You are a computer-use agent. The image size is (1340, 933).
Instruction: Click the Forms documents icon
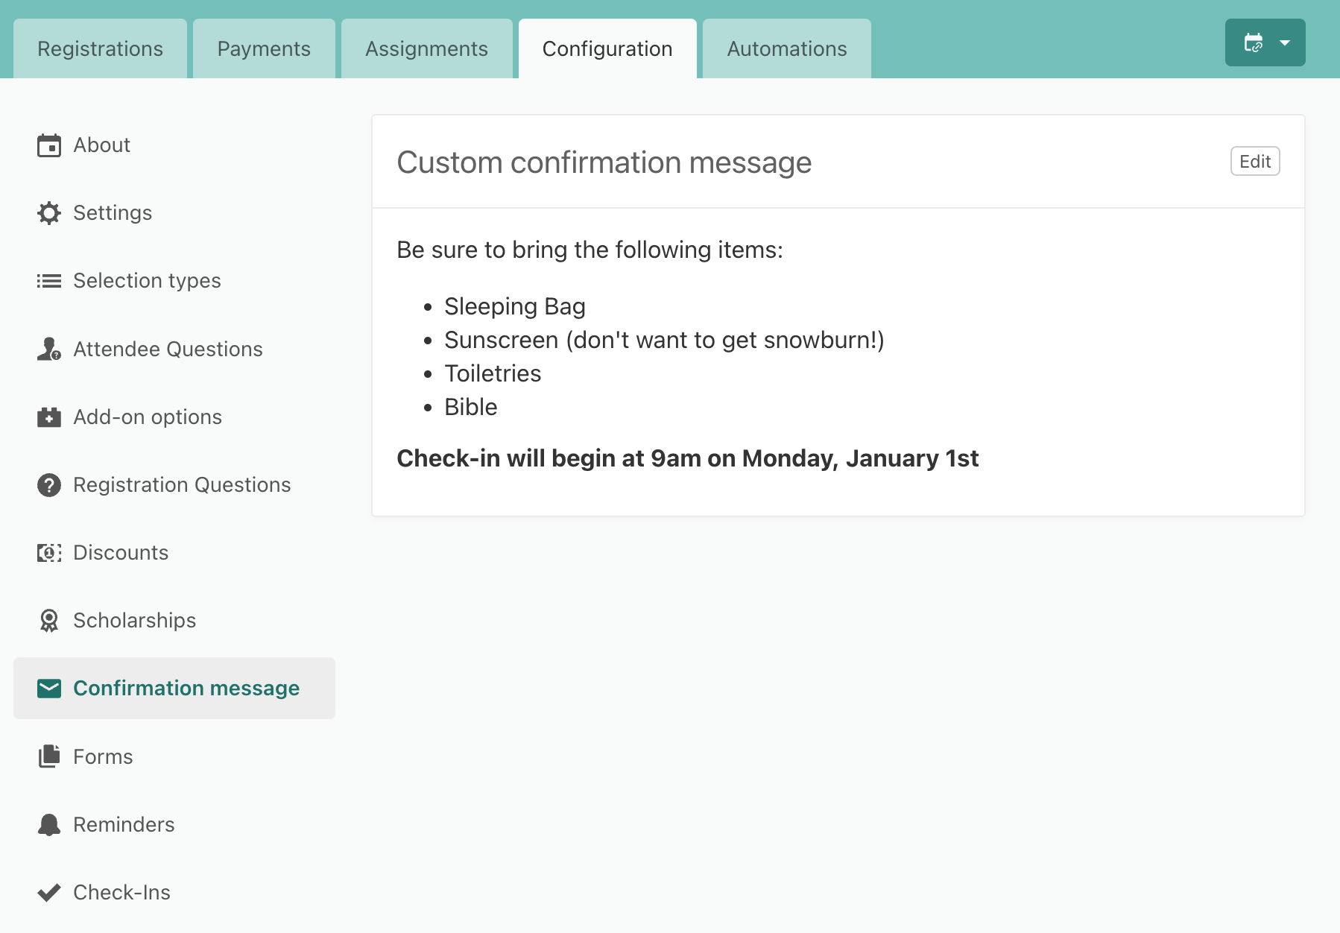49,756
